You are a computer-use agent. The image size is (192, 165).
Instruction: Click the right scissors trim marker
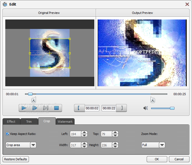click(152, 100)
